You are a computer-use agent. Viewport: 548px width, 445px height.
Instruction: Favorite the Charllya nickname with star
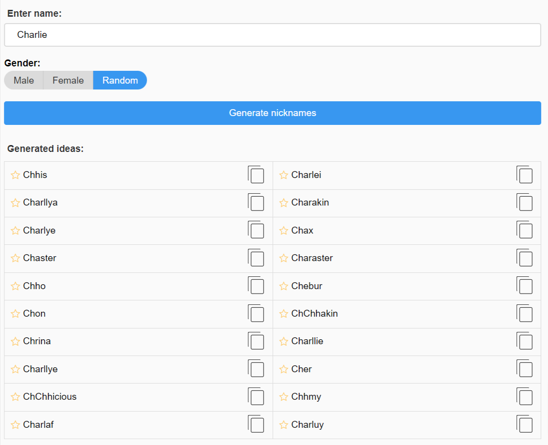point(15,203)
